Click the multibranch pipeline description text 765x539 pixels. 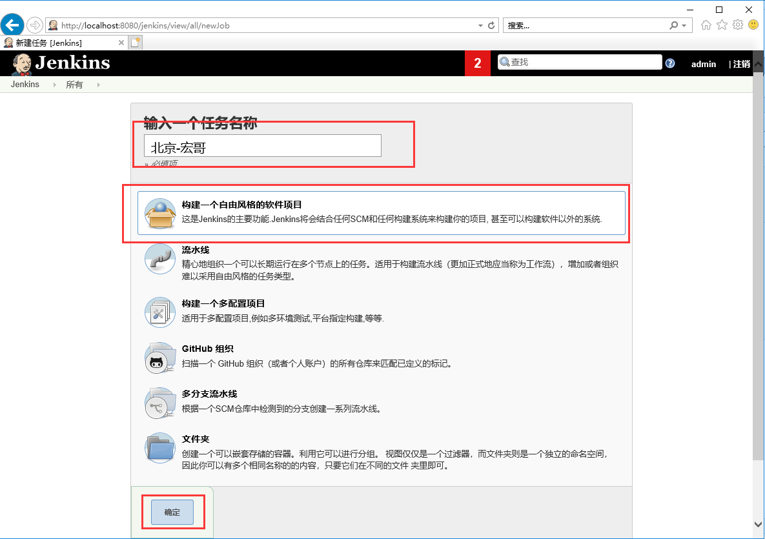281,409
